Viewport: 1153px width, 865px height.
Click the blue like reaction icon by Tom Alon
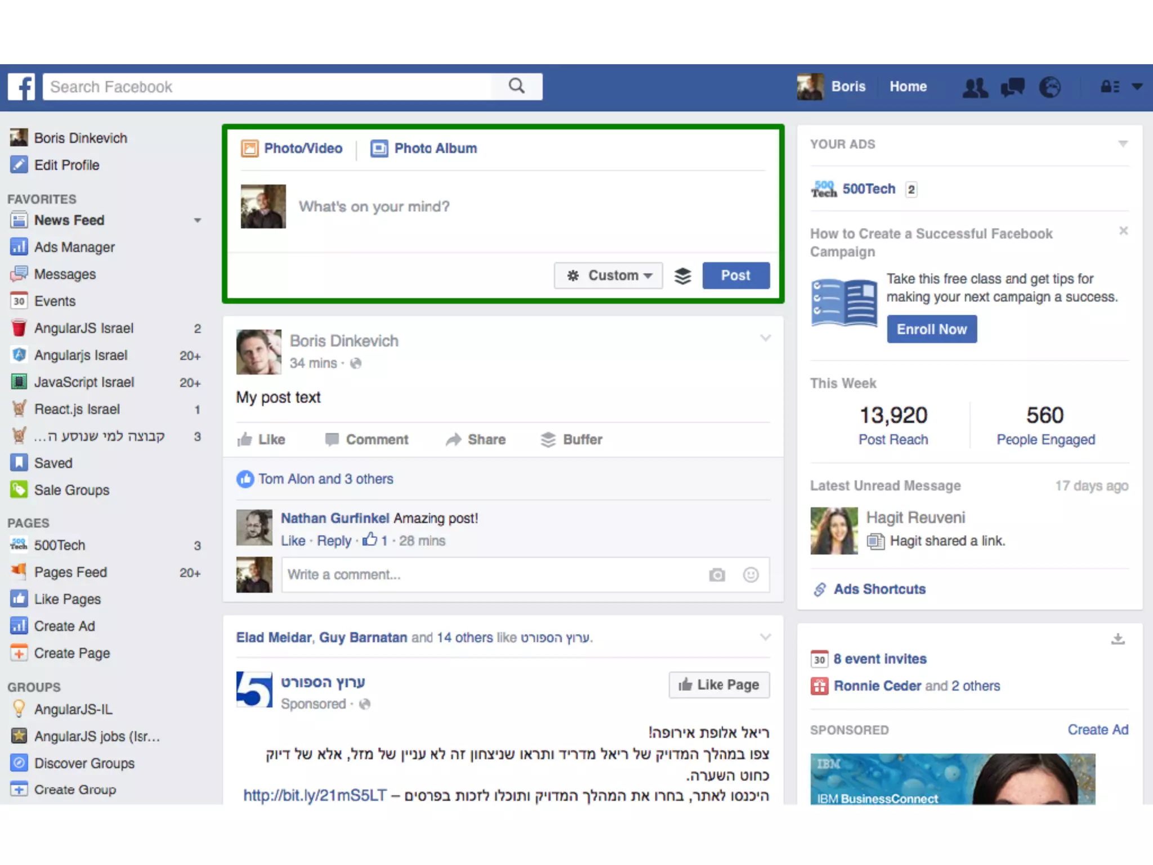point(245,479)
